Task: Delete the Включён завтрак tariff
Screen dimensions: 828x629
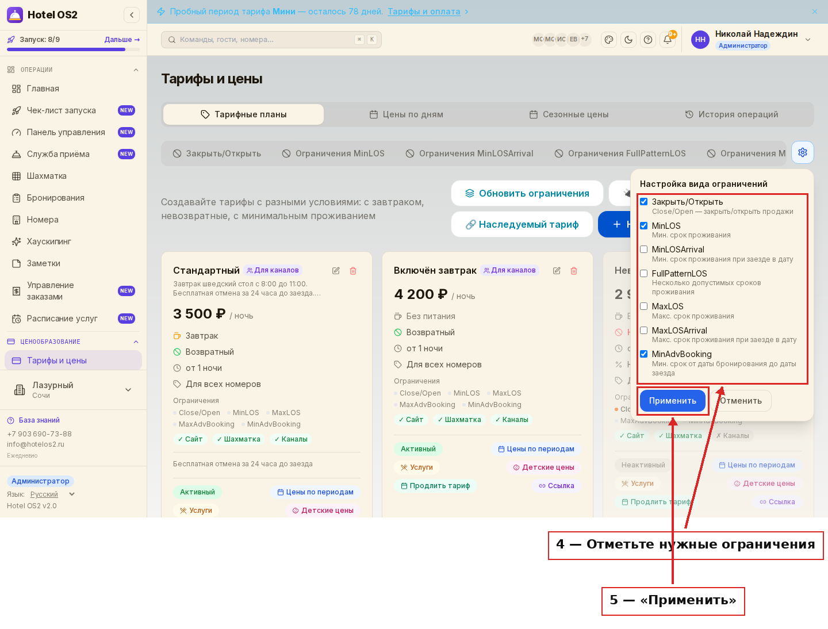Action: click(574, 271)
